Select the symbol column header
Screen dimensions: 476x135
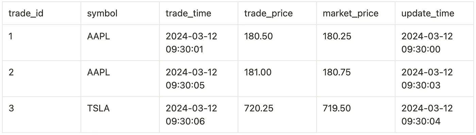pyautogui.click(x=120, y=13)
